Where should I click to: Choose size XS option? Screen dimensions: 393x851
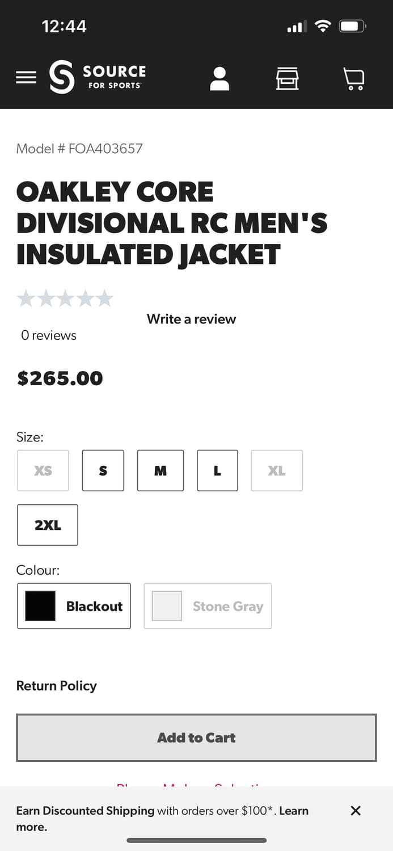click(x=43, y=470)
